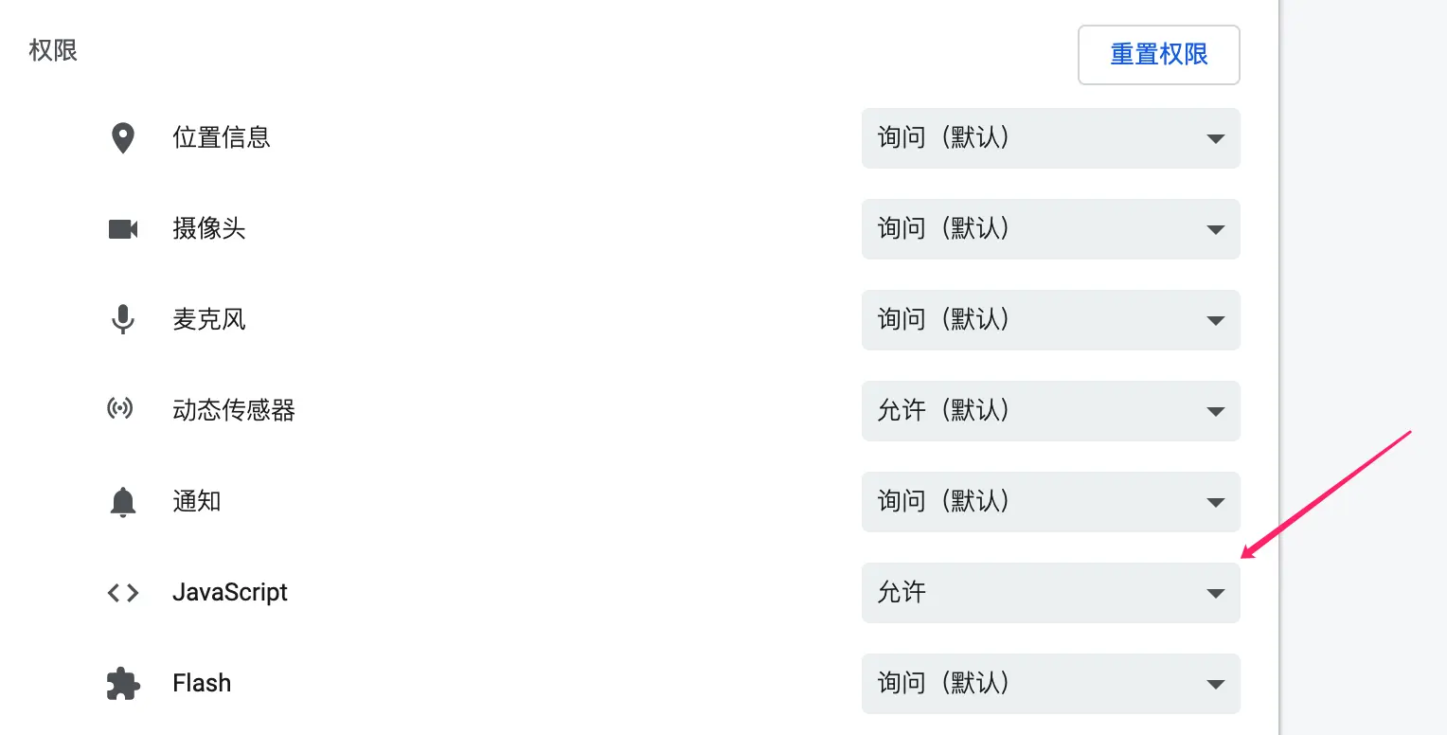The width and height of the screenshot is (1447, 735).
Task: Click the notification bell icon
Action: pos(122,502)
